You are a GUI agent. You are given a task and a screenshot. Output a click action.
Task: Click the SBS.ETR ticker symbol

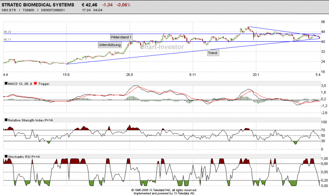[x=9, y=10]
